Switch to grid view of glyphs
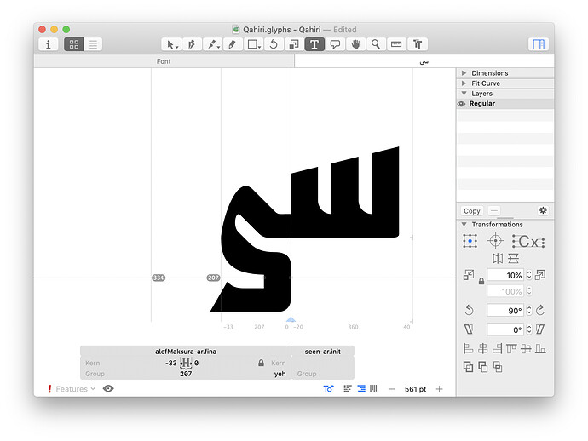Image resolution: width=588 pixels, height=441 pixels. [x=74, y=44]
